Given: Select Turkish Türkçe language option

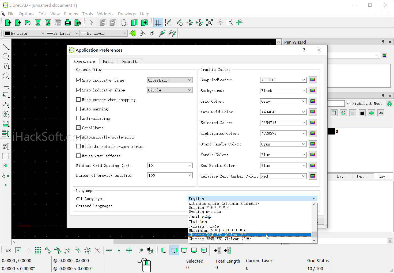Looking at the screenshot, I should click(250, 226).
